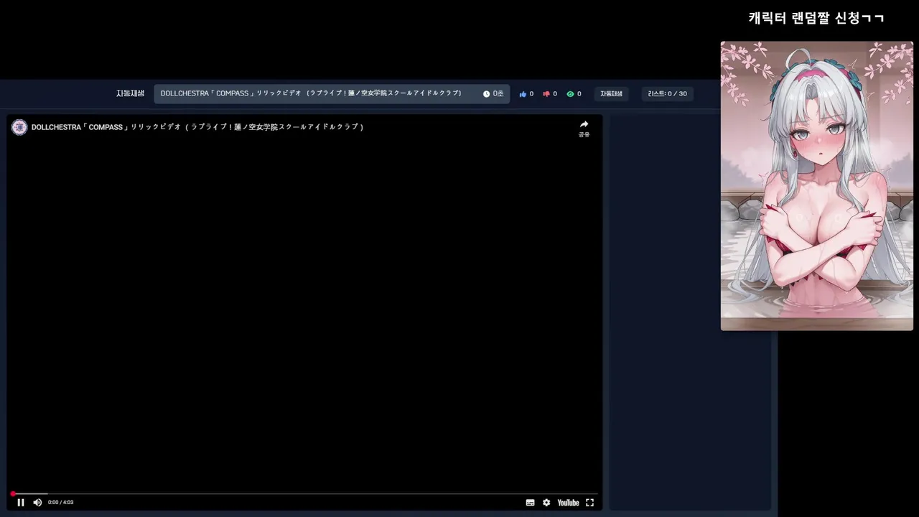Click the 자동재생 label at left
This screenshot has height=517, width=919.
coord(130,93)
